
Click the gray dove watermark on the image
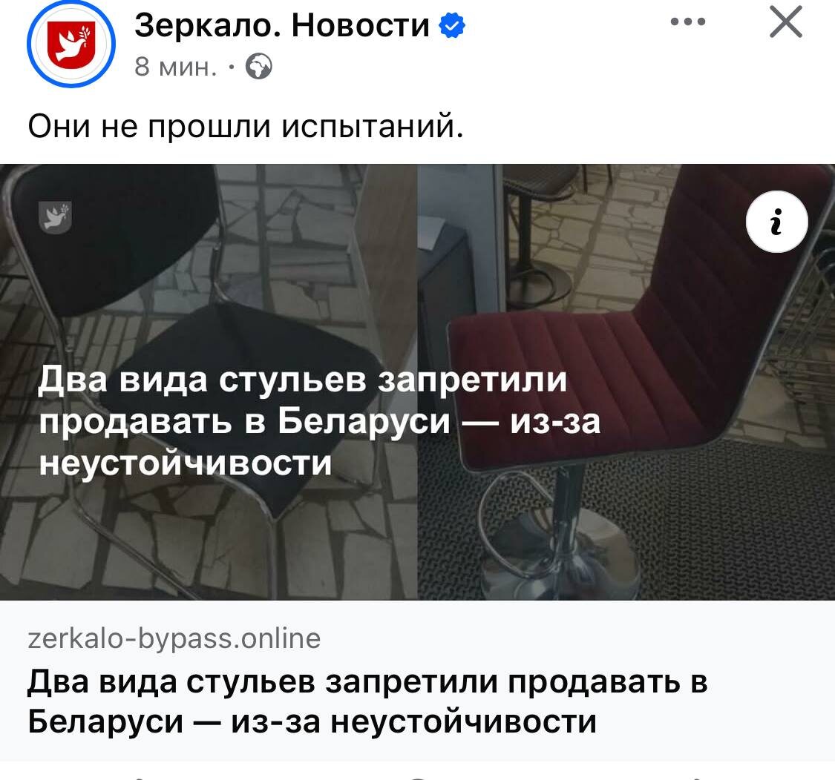[x=56, y=217]
